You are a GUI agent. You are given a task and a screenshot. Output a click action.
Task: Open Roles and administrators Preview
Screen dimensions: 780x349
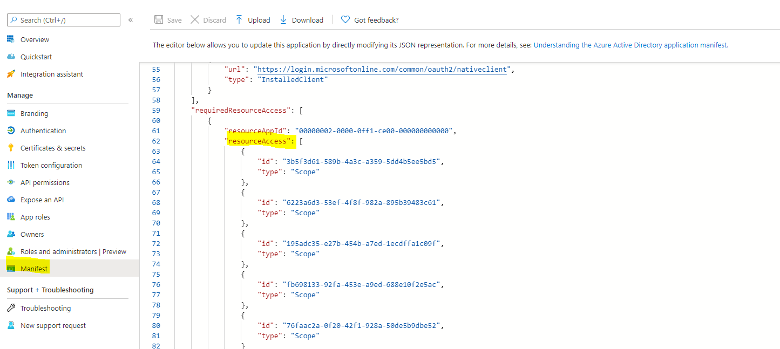[x=73, y=251]
